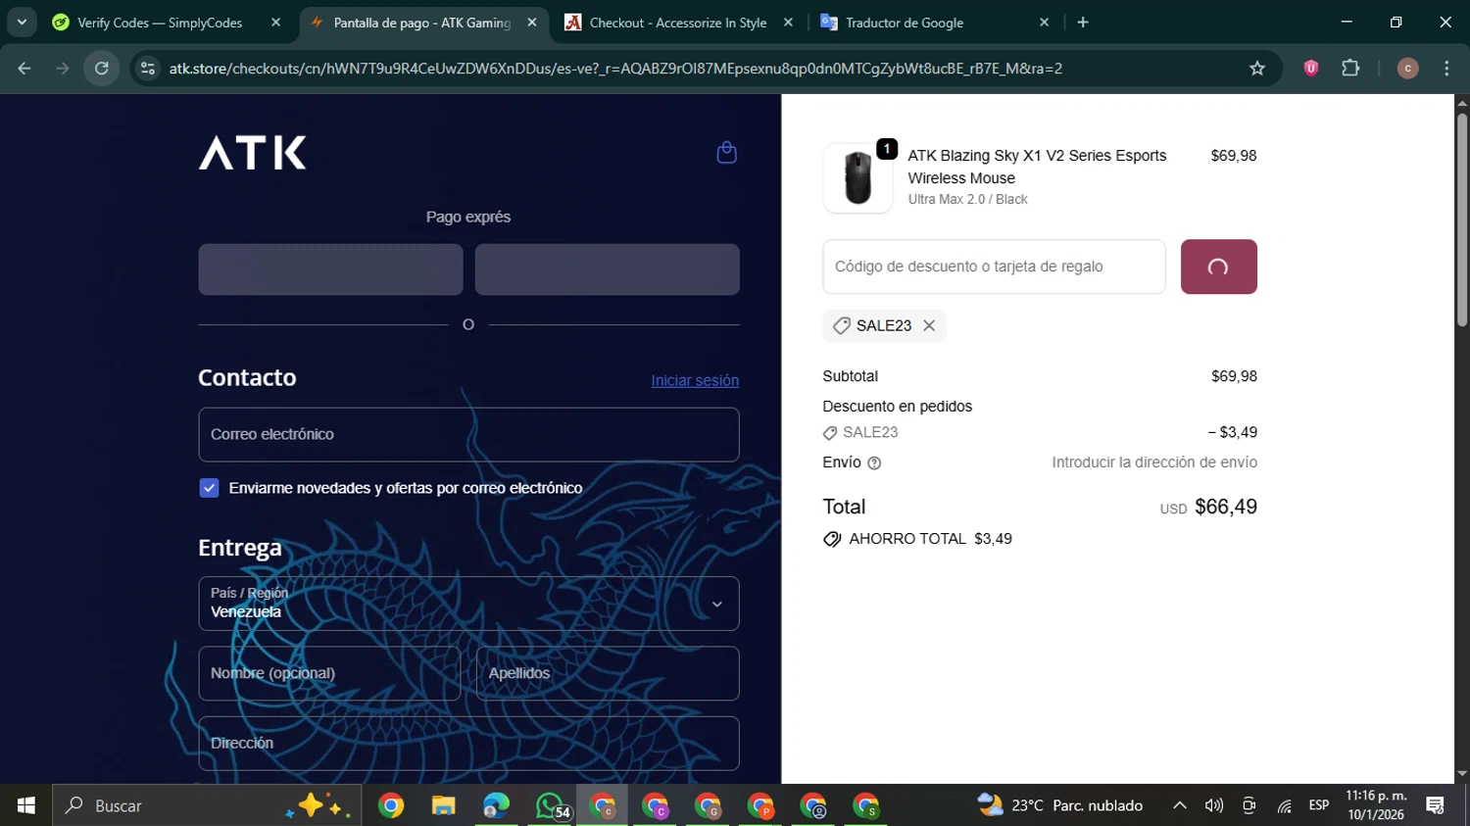Click the first express pay button
The width and height of the screenshot is (1470, 826).
point(330,269)
